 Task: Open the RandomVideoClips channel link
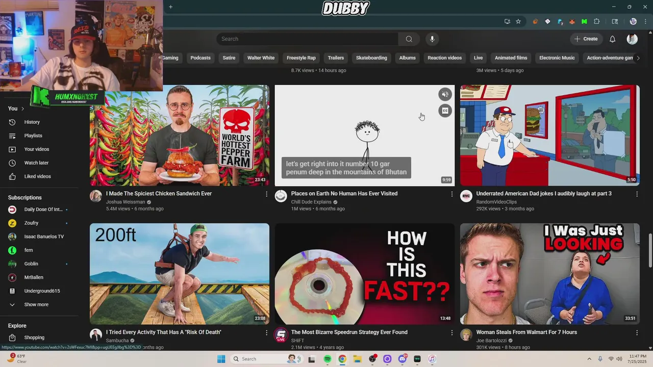tap(496, 202)
